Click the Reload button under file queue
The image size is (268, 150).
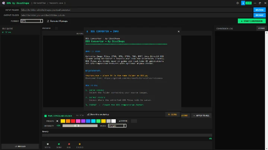pyautogui.click(x=20, y=146)
